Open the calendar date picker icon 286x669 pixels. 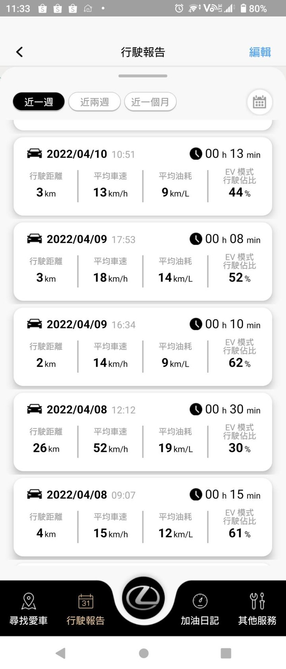259,102
